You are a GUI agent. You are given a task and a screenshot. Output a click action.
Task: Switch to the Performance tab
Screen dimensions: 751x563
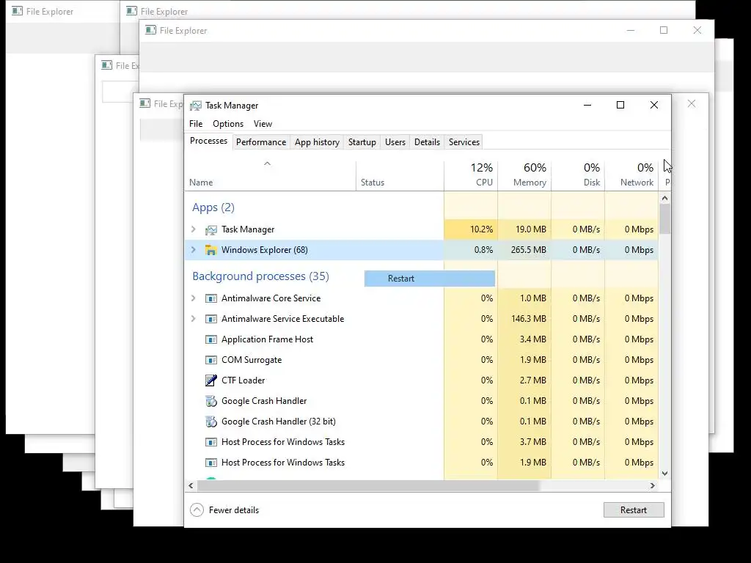point(261,142)
